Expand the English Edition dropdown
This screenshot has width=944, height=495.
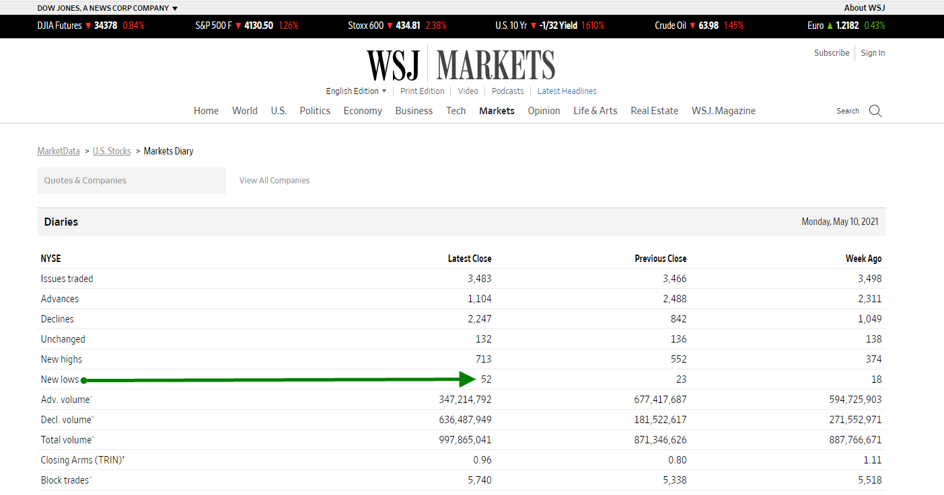pos(357,91)
